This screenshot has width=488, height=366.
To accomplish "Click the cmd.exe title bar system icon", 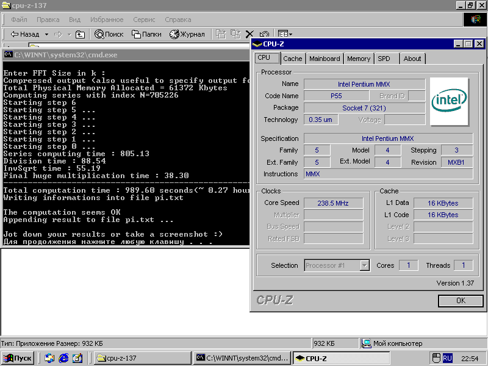I will point(8,54).
